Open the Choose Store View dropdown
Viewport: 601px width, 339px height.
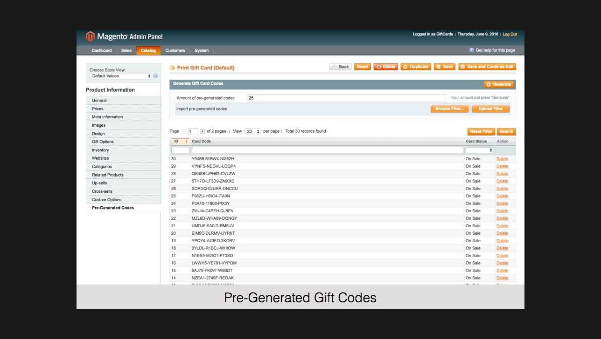click(121, 76)
